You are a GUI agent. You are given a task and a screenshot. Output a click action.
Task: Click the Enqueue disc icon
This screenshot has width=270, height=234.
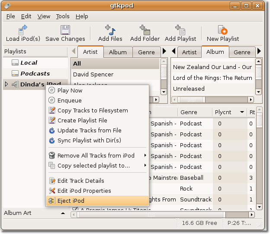(51, 100)
